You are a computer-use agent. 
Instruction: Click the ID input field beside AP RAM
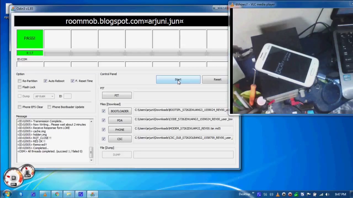[67, 96]
